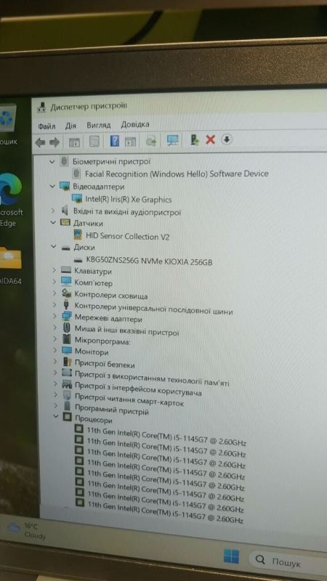Click the Монітори monitor icon

coord(67,350)
